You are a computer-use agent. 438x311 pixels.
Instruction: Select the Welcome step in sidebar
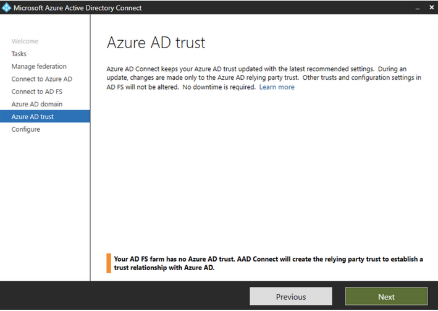point(25,41)
